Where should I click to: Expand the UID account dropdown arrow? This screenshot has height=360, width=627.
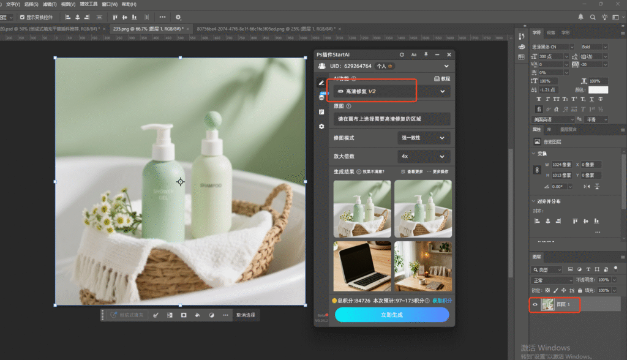coord(446,66)
